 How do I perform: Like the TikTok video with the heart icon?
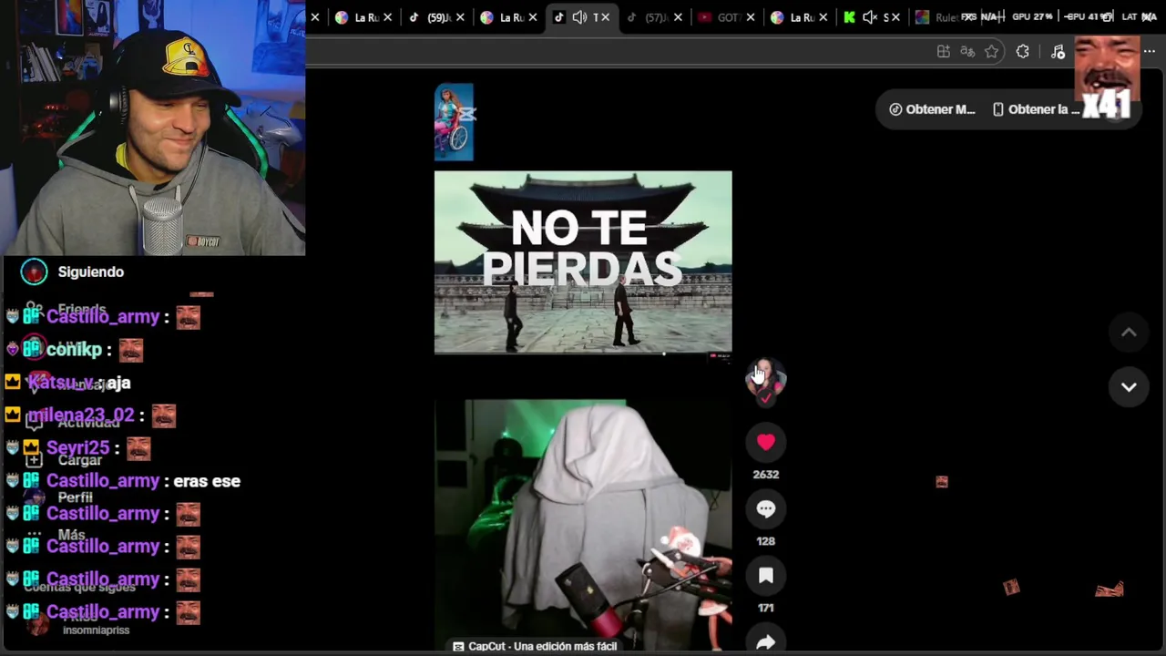[x=765, y=442]
